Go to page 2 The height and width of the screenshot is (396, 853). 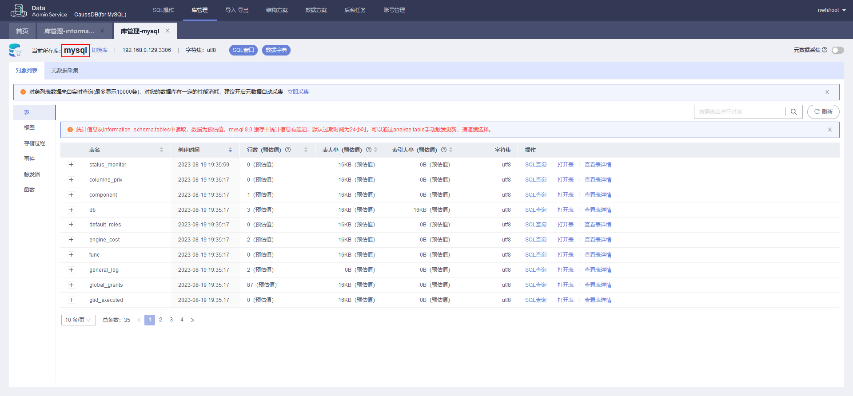pos(160,320)
